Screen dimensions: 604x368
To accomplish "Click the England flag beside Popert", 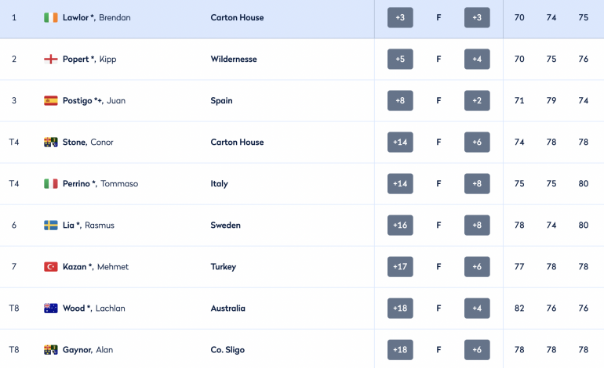I will (x=50, y=60).
